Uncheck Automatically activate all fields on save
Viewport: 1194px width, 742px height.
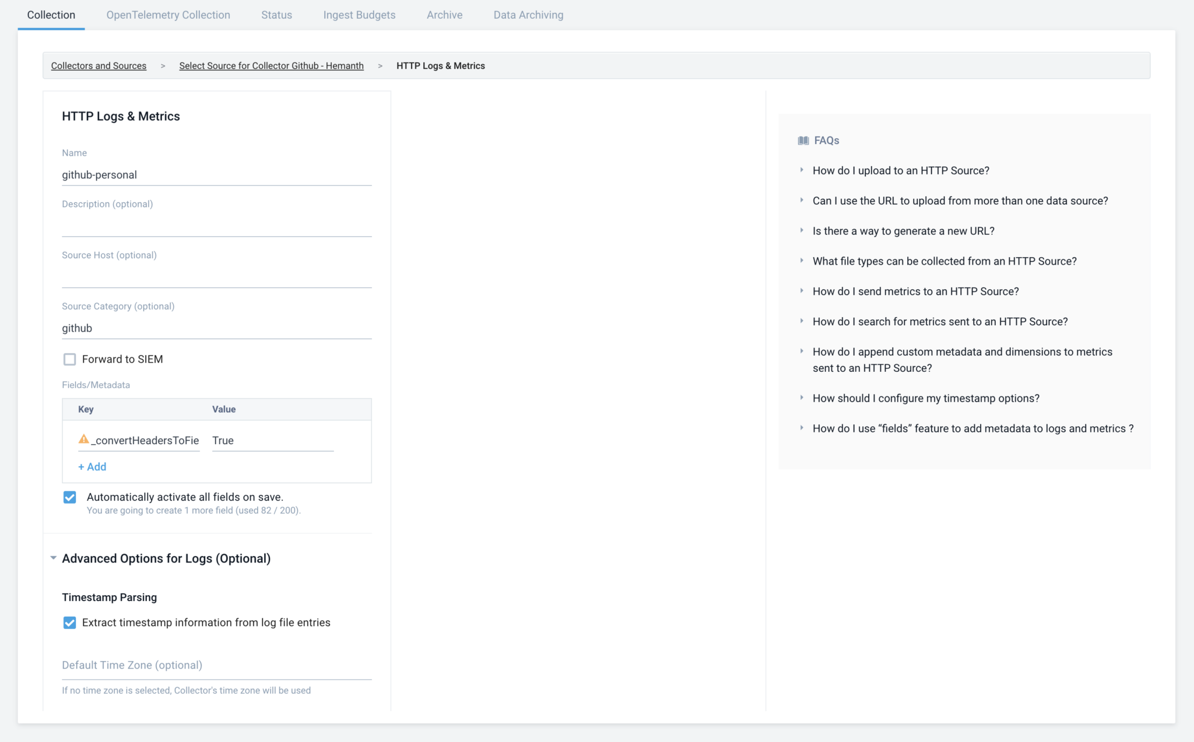pos(69,497)
